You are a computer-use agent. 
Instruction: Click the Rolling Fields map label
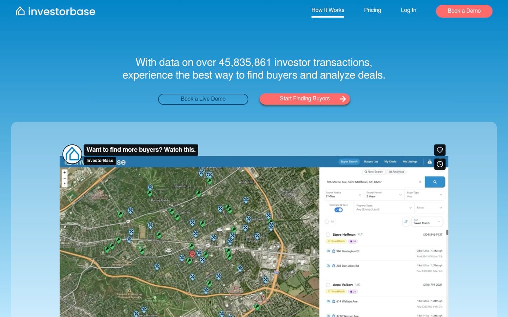pyautogui.click(x=160, y=200)
